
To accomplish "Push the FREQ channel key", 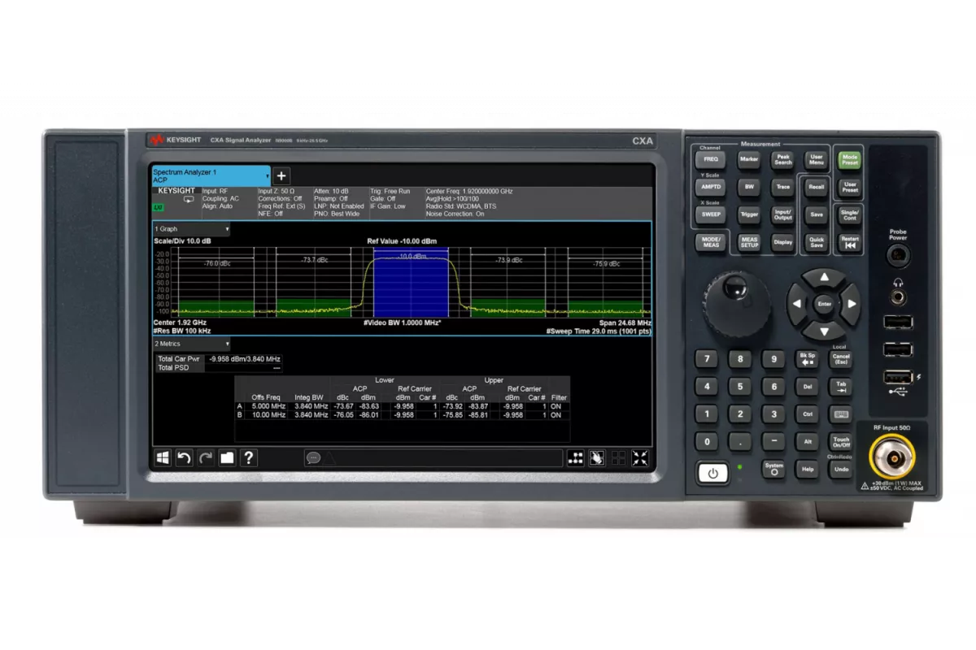I will tap(710, 161).
